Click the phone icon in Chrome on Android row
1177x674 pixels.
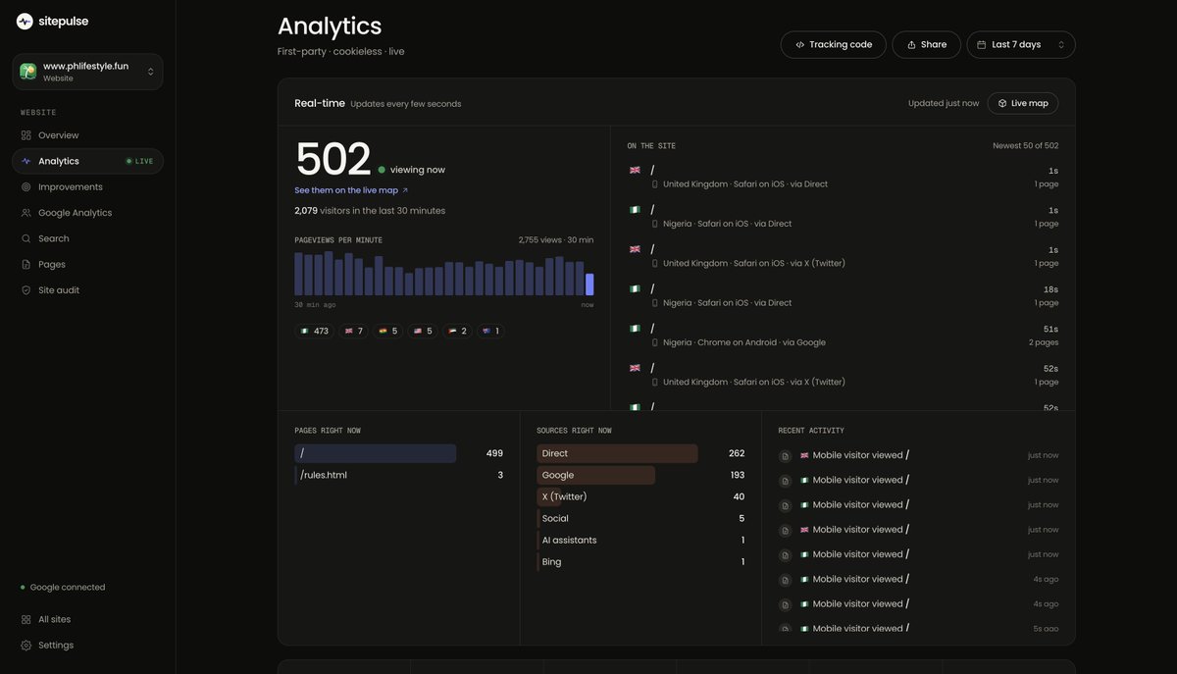tap(655, 342)
